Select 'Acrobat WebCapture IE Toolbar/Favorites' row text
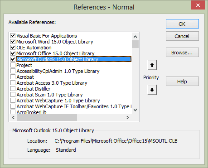The height and width of the screenshot is (168, 208). (74, 106)
